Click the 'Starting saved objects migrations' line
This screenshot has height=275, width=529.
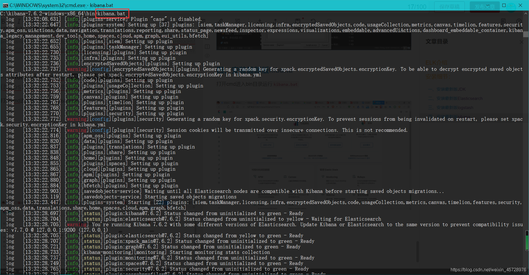click(x=121, y=197)
